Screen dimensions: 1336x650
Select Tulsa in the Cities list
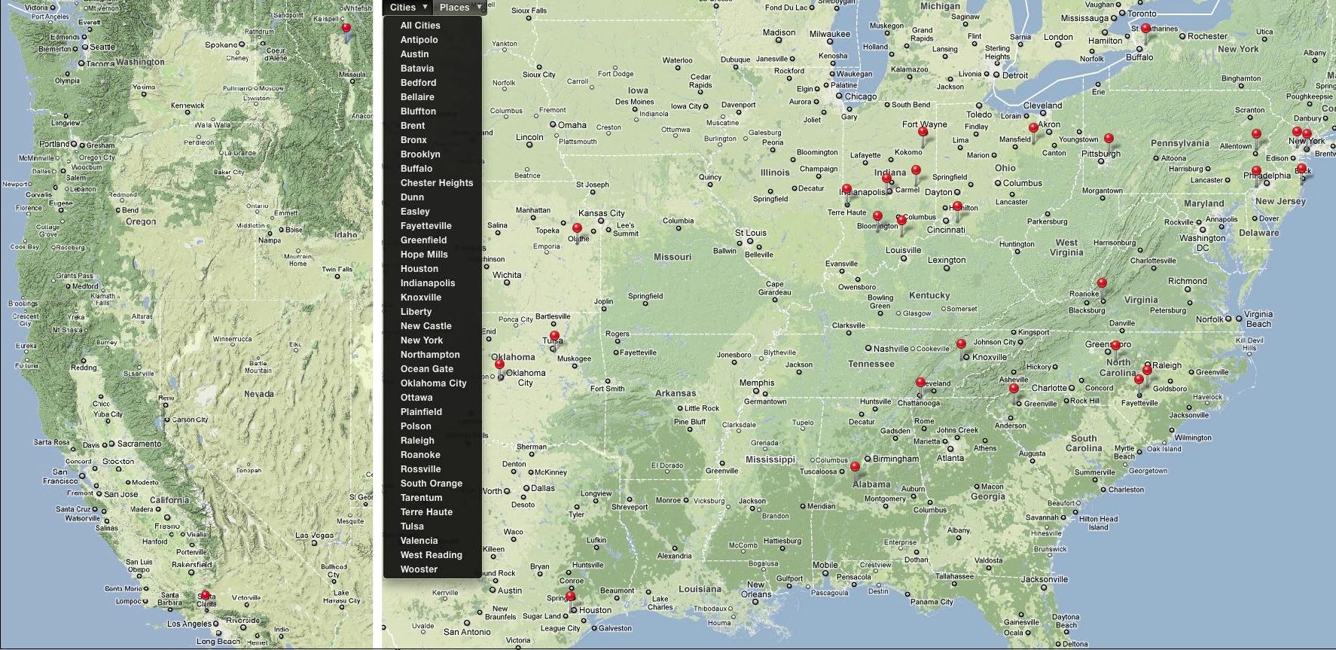pyautogui.click(x=412, y=526)
